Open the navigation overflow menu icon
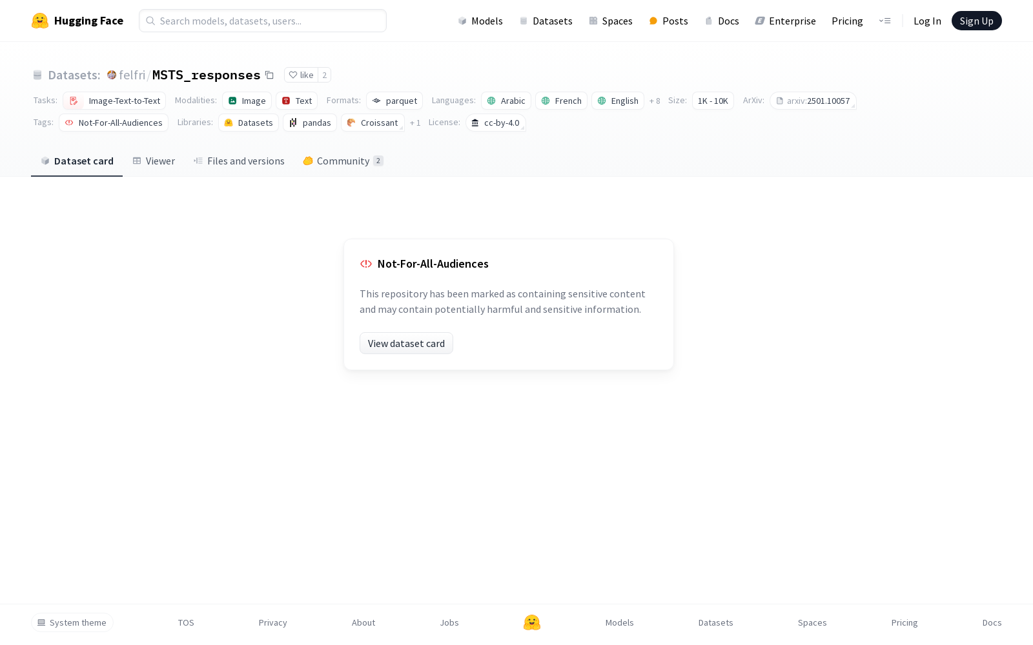The image size is (1033, 645). click(x=885, y=21)
